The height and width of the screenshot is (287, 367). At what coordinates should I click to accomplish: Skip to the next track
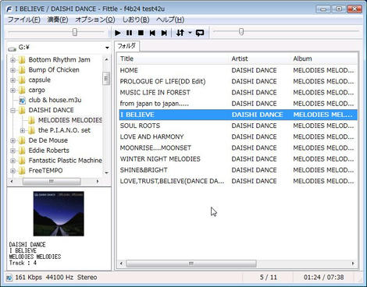pos(164,33)
